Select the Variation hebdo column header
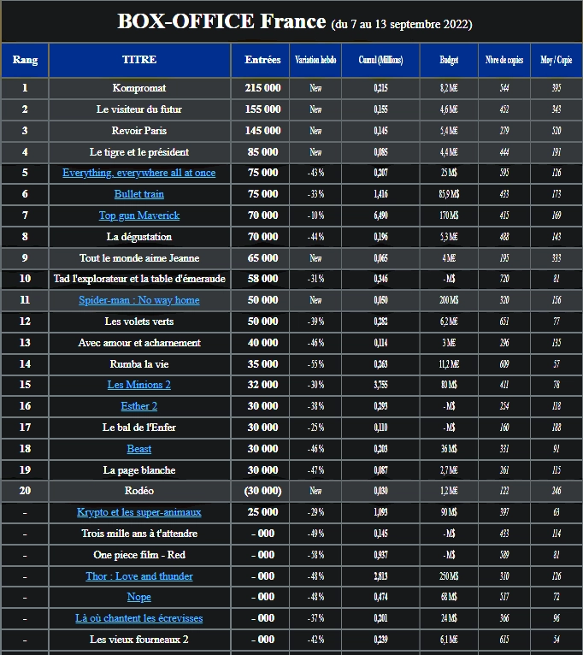The height and width of the screenshot is (655, 583). click(315, 60)
